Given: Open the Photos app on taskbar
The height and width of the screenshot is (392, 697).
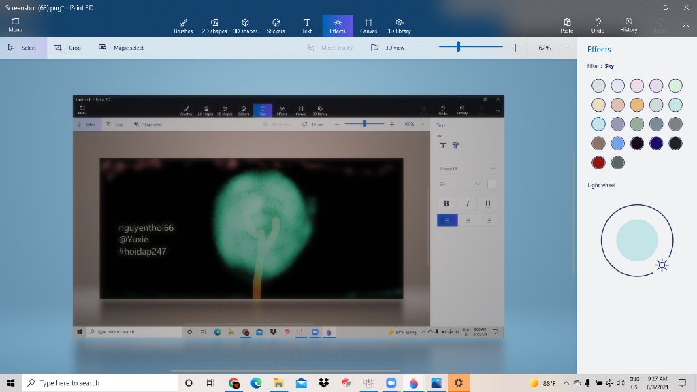Looking at the screenshot, I should [x=436, y=382].
